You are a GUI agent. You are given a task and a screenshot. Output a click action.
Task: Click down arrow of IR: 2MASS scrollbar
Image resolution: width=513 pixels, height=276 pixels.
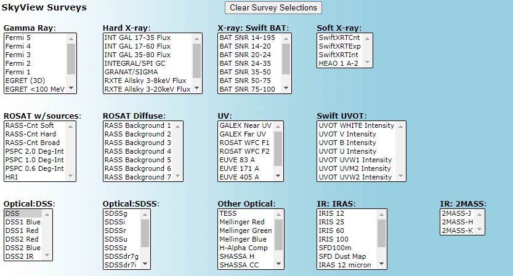(x=479, y=230)
